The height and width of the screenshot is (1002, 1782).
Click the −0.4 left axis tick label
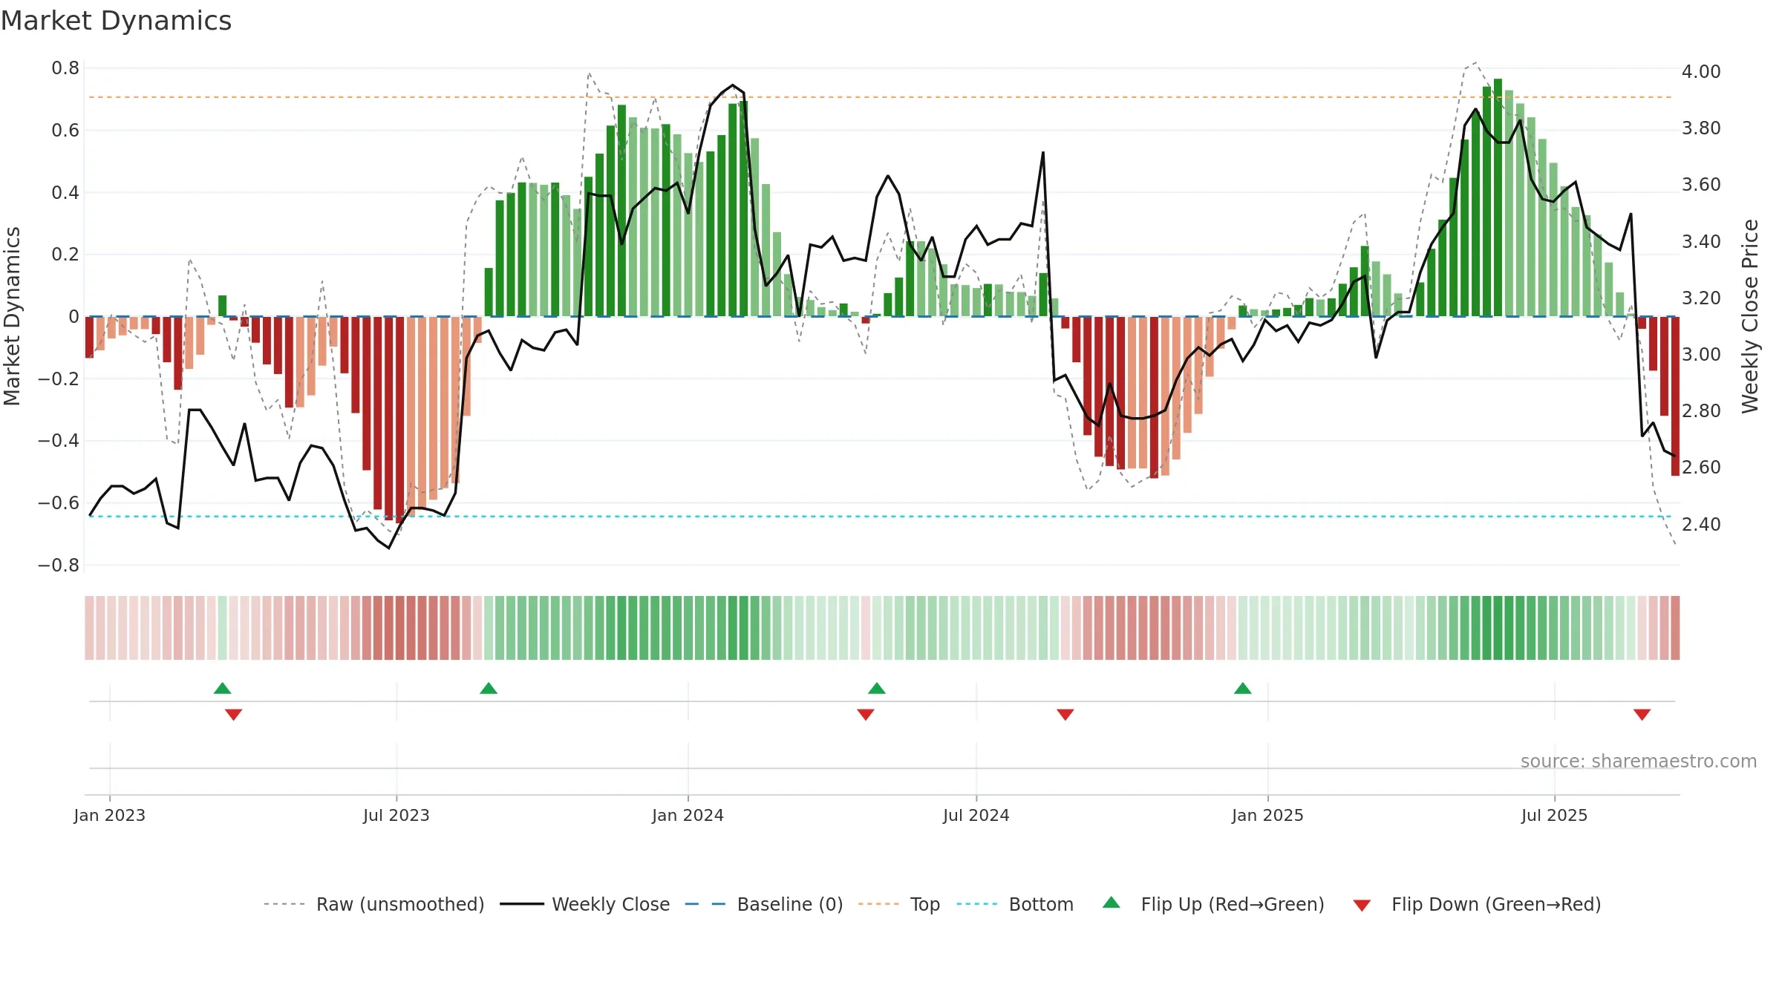click(x=59, y=441)
